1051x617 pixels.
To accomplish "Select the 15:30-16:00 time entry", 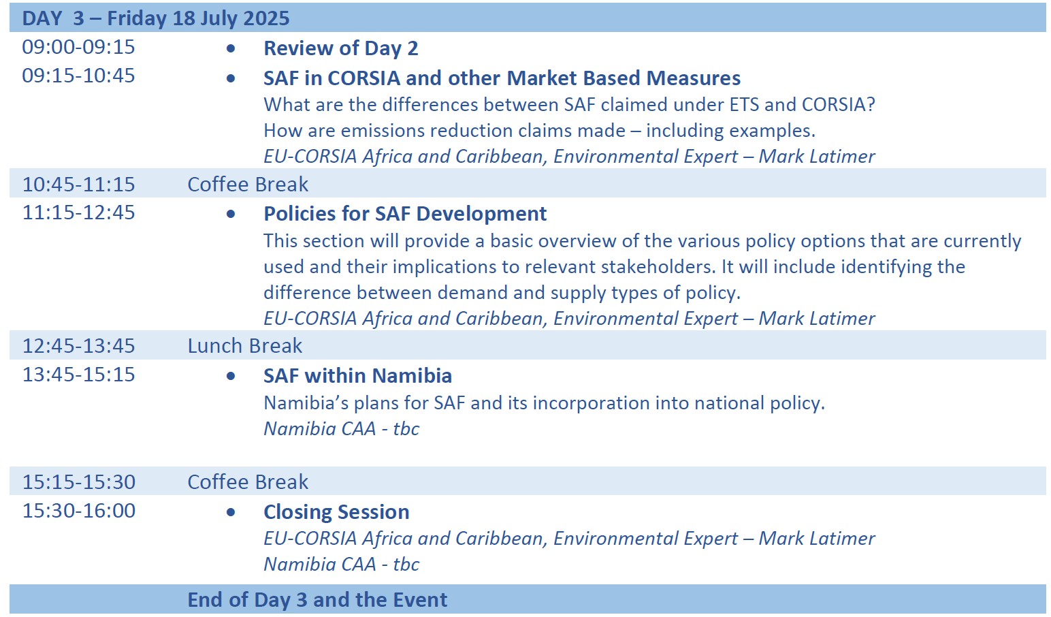I will tap(78, 511).
